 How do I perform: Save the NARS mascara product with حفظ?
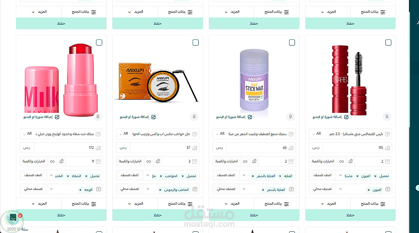[350, 215]
